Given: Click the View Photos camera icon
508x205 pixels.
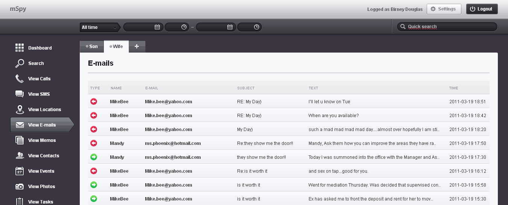Looking at the screenshot, I should [x=20, y=187].
